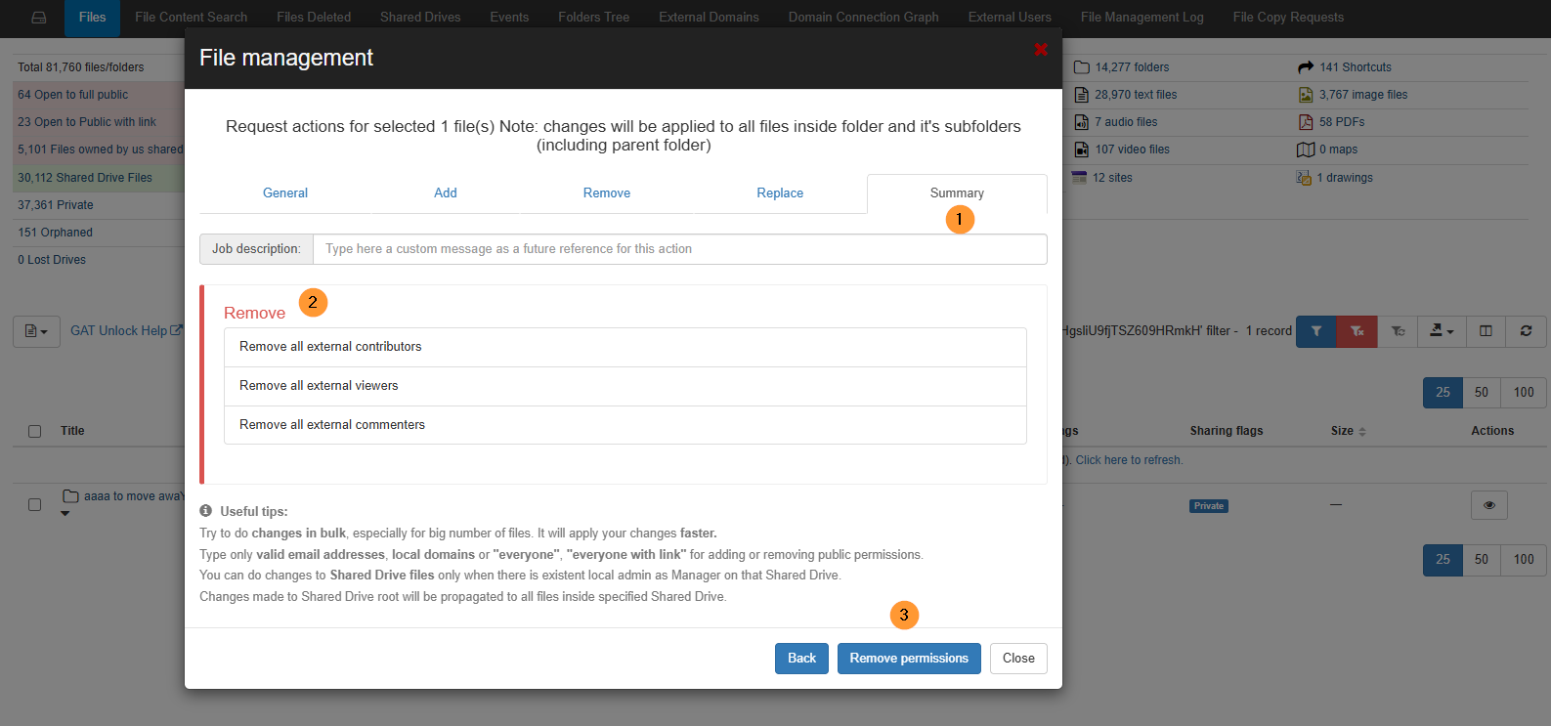Close the File management dialog with red X
Screen dimensions: 1551x726
pyautogui.click(x=1041, y=49)
